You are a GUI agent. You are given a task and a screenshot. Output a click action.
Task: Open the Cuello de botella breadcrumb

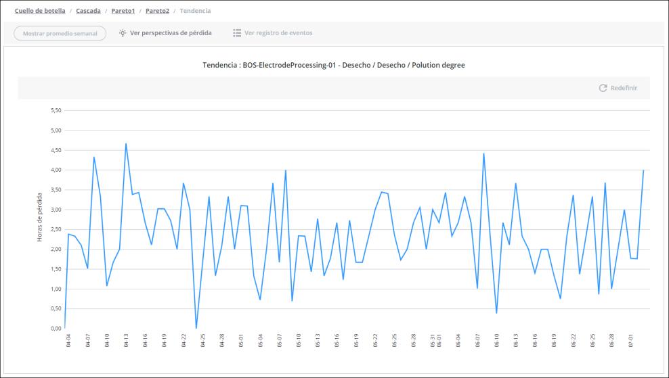(40, 11)
